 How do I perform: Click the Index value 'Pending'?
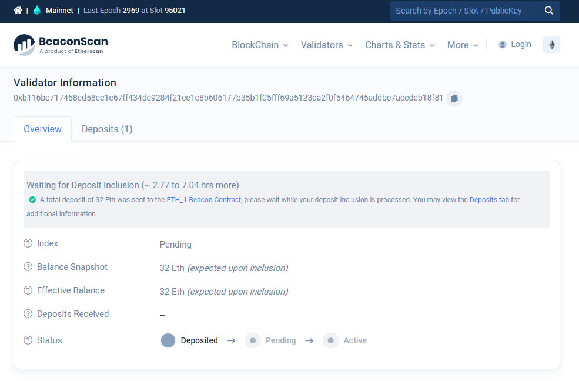pyautogui.click(x=175, y=245)
